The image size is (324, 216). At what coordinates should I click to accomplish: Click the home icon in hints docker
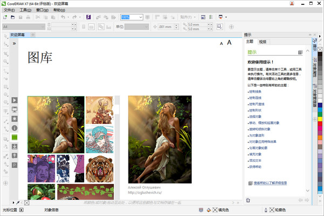click(x=248, y=200)
